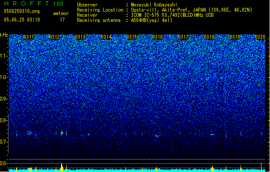270x172 pixels.
Task: Click the Receiver value ICOM IC-575 line
Action: (x=173, y=15)
